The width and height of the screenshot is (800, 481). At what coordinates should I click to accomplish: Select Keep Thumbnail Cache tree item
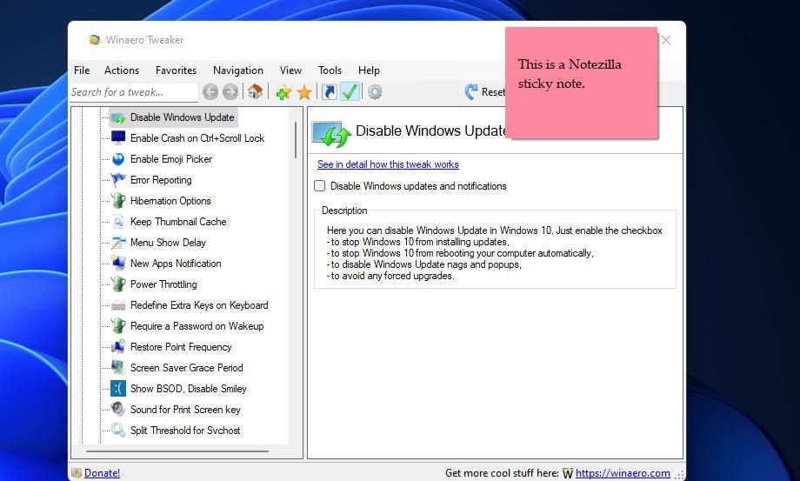(178, 222)
